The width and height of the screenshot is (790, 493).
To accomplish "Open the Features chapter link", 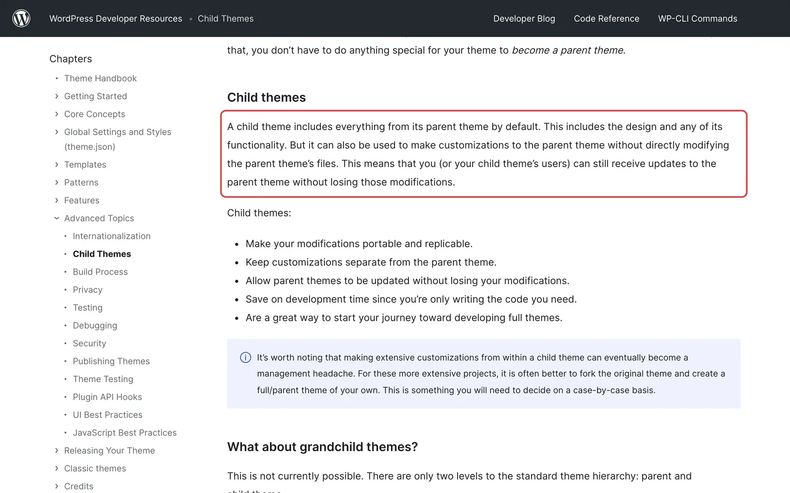I will [81, 200].
